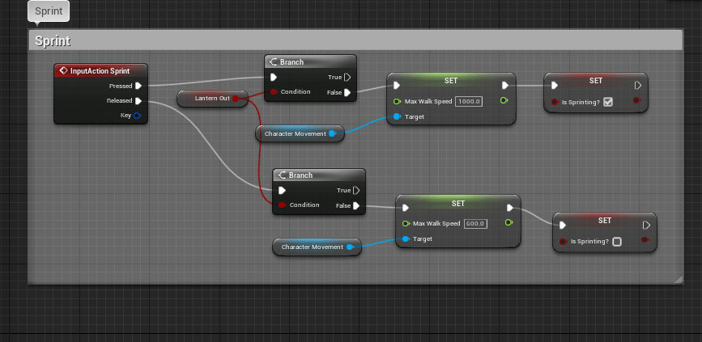Click the Target pin on the 600.0 speed SET node

[x=405, y=239]
